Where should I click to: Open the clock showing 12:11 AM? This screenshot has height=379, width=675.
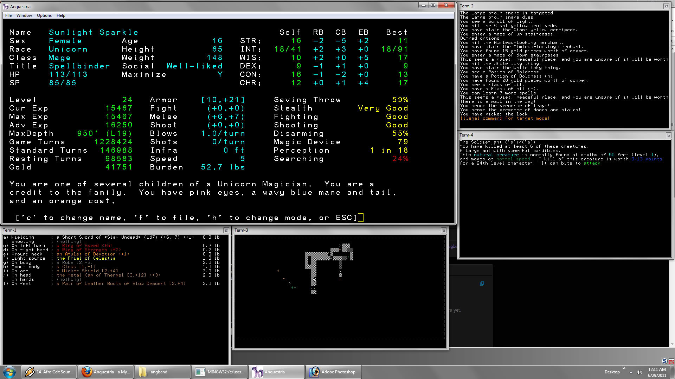(657, 372)
